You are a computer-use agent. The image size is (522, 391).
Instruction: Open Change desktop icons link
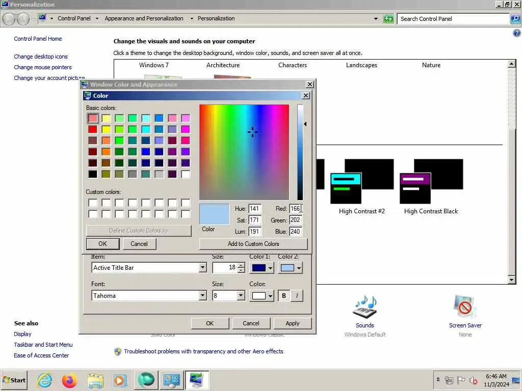(41, 57)
